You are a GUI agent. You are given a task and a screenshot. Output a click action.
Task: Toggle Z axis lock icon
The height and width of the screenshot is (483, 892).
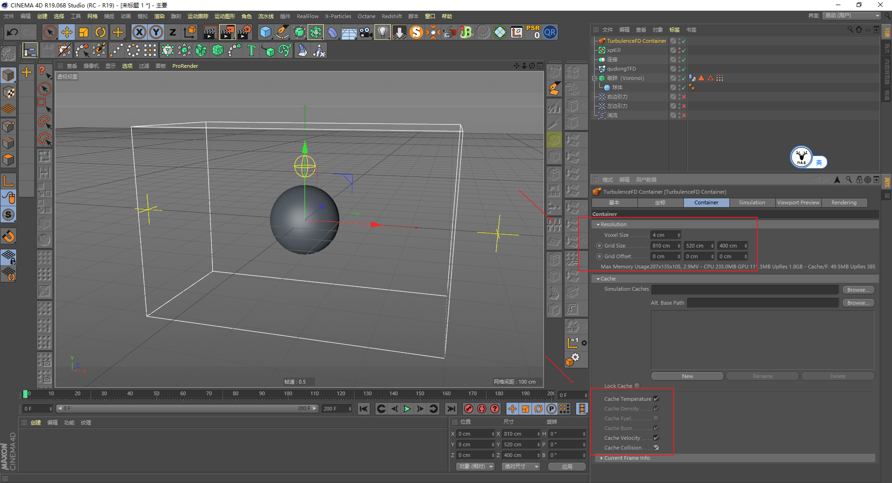tap(173, 32)
